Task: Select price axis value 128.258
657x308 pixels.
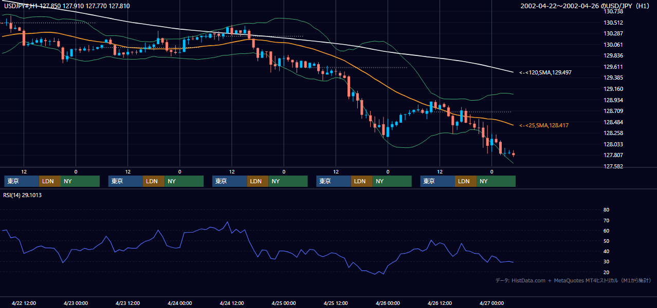Action: tap(613, 133)
